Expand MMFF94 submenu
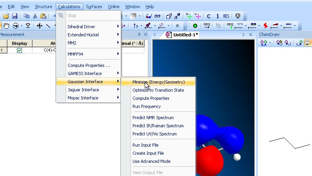This screenshot has height=176, width=312. (x=88, y=54)
